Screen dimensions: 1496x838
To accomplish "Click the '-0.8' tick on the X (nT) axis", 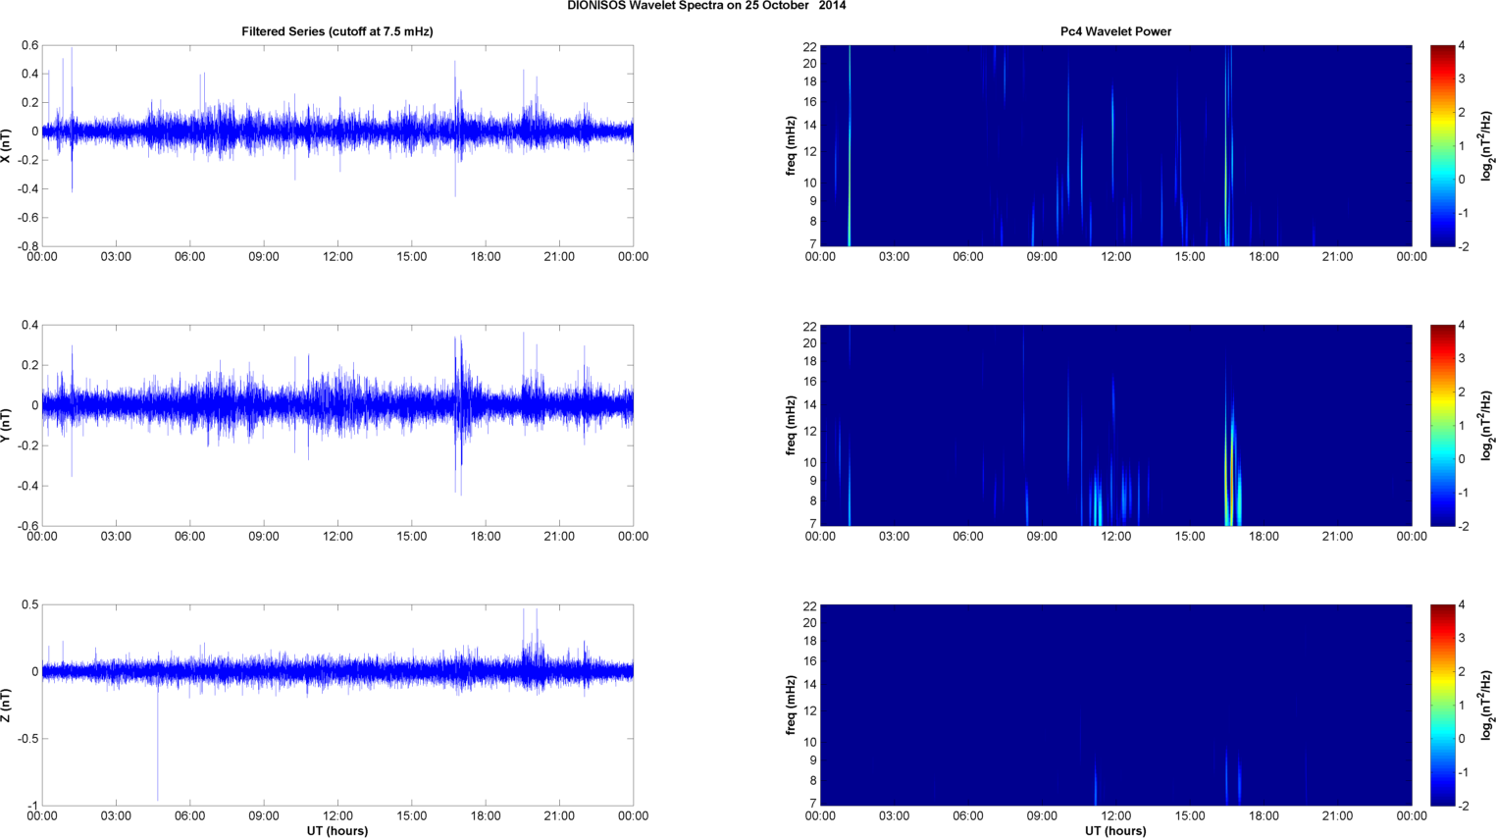I will 27,246.
